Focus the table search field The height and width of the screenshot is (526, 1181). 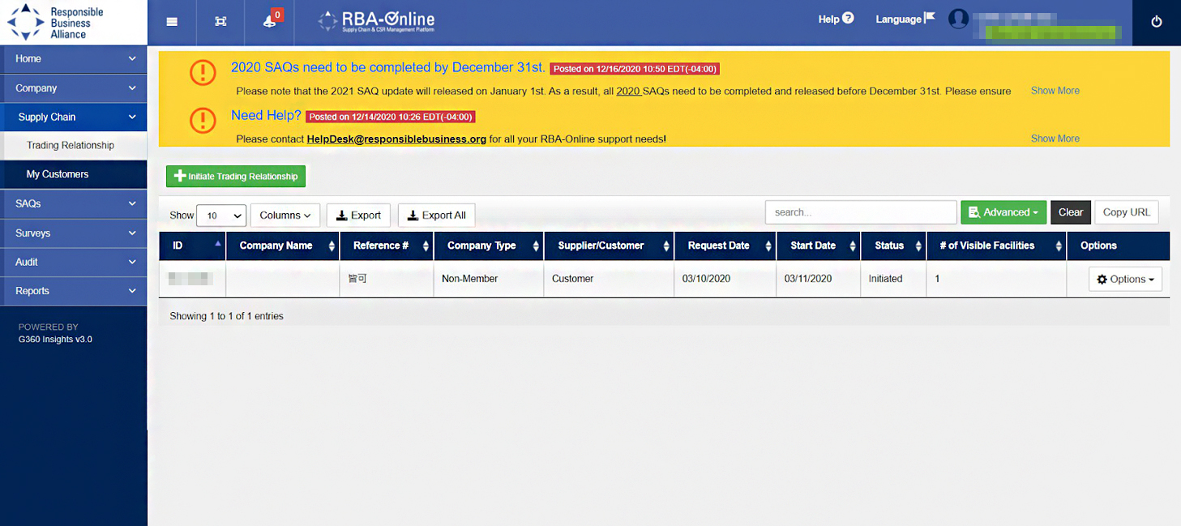(x=861, y=212)
